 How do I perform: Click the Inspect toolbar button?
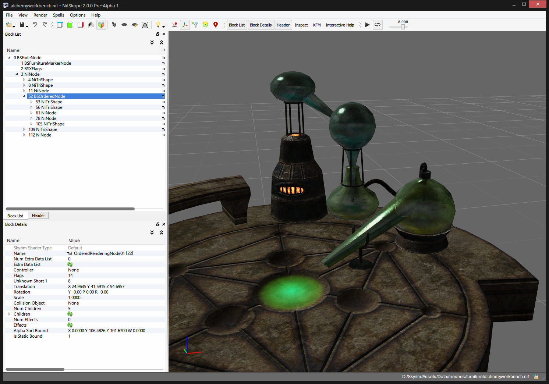[301, 25]
